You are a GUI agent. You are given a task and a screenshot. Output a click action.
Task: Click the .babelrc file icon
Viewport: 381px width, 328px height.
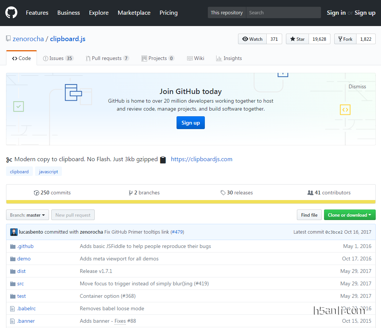click(12, 309)
